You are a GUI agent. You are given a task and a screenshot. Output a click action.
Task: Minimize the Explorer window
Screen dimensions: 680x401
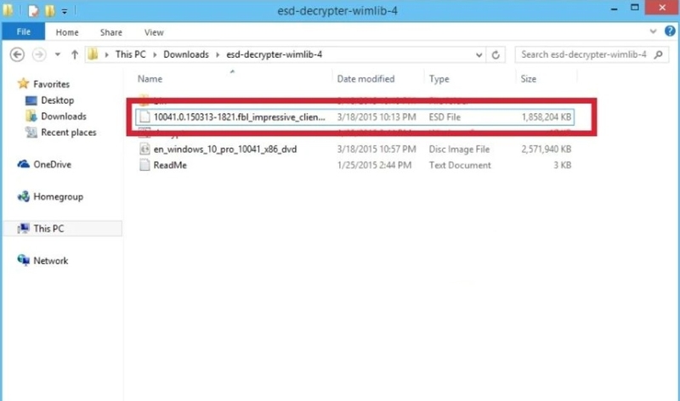(614, 8)
